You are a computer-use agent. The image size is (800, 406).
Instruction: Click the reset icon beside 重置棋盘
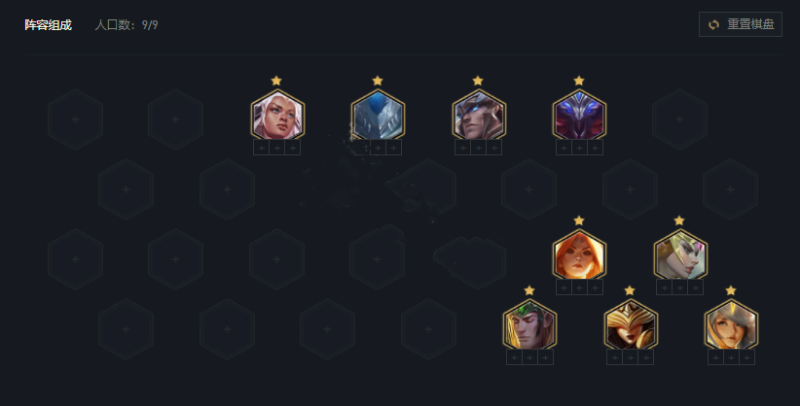pyautogui.click(x=713, y=24)
